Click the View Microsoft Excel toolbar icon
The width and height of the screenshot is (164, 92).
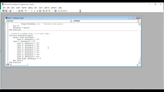[x=3, y=11]
